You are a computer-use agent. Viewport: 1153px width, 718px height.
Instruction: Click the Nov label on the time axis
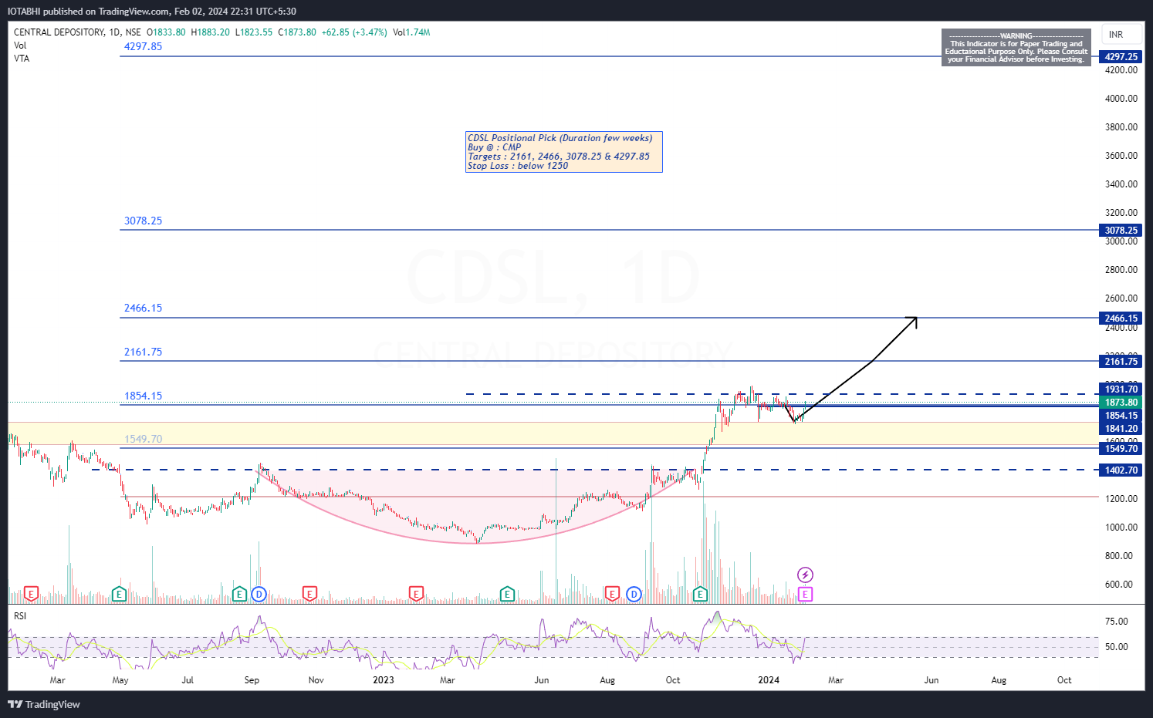tap(316, 680)
